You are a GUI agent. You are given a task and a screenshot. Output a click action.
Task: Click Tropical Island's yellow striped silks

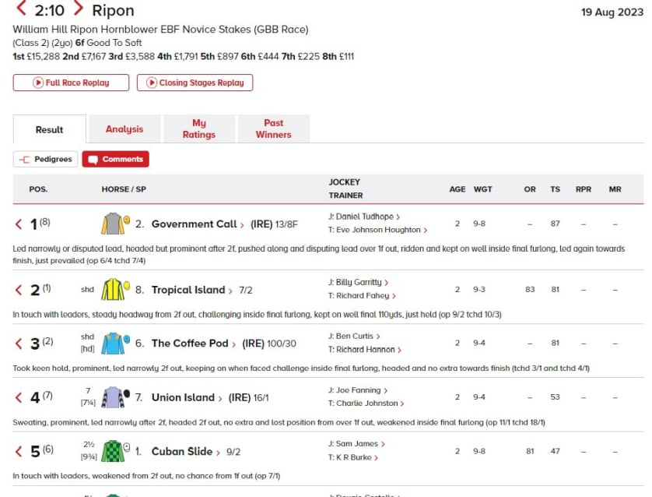114,290
